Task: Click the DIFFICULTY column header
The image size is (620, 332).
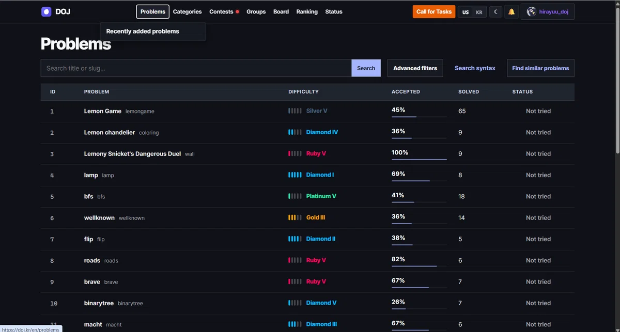Action: click(303, 92)
